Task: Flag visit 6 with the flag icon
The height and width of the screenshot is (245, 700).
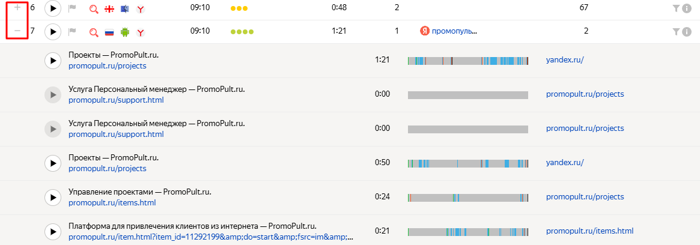Action: tap(73, 8)
